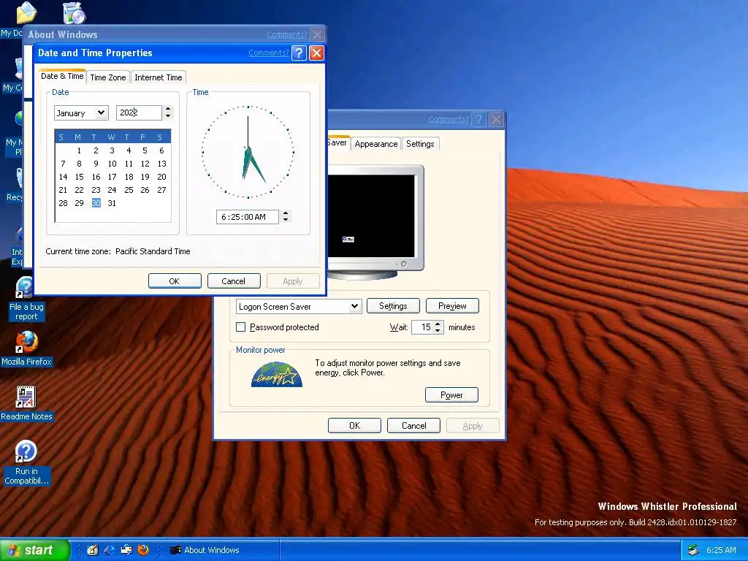Select day 1 in the calendar

pyautogui.click(x=79, y=150)
